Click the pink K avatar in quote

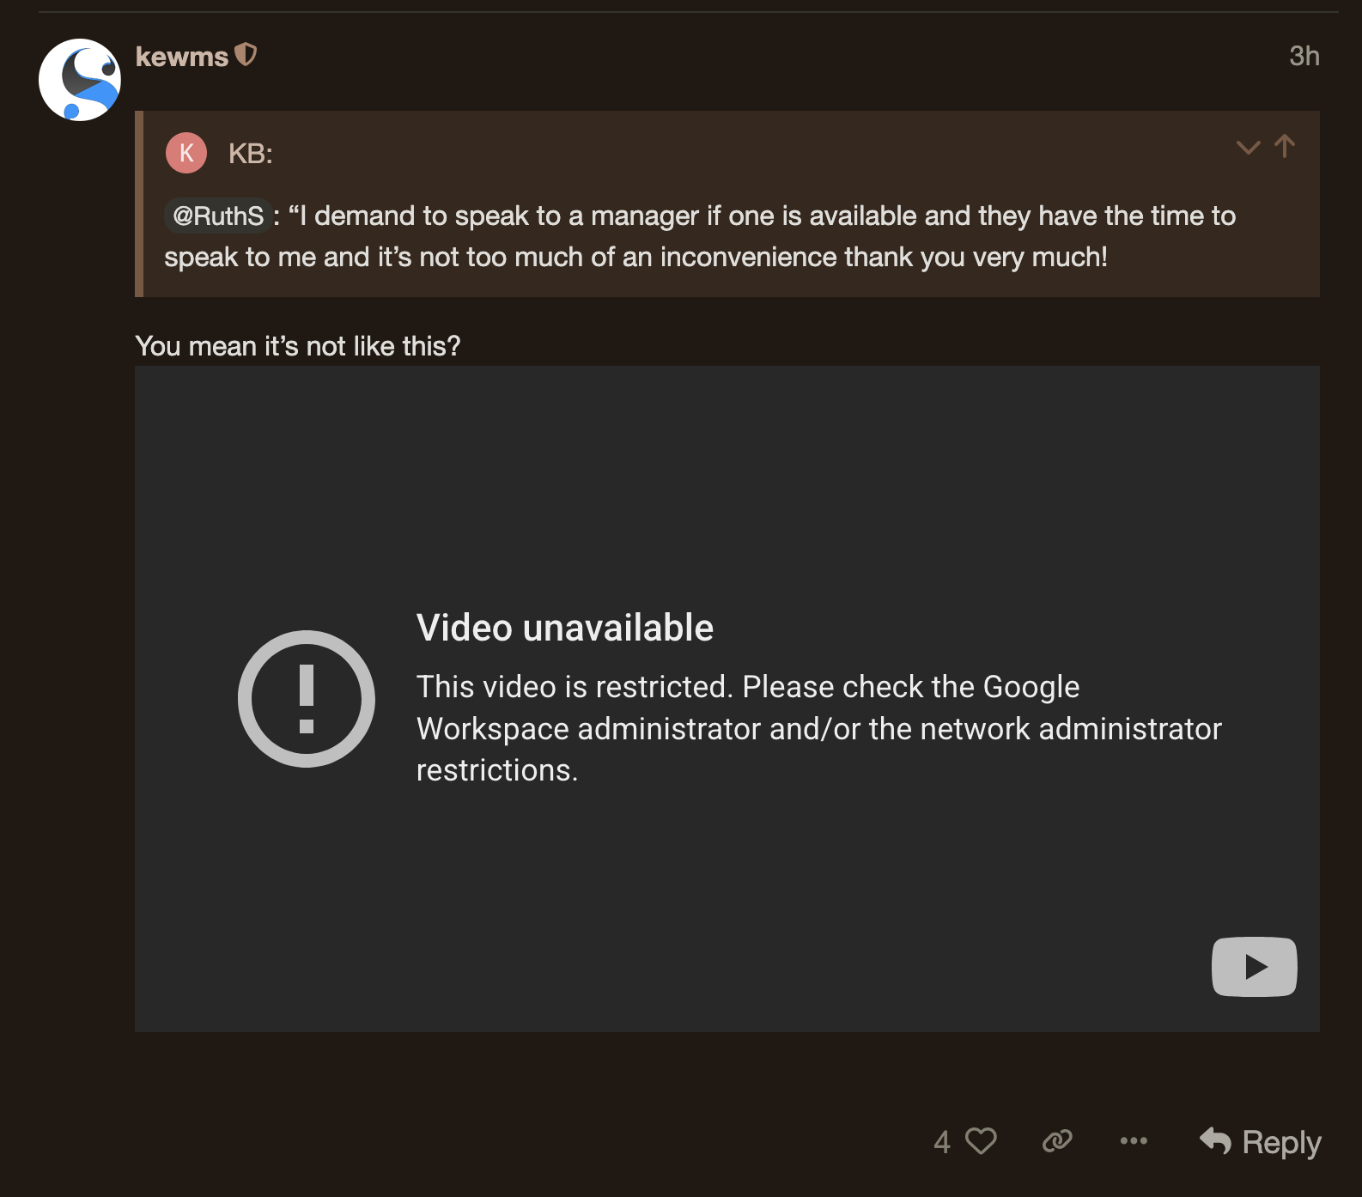[186, 153]
